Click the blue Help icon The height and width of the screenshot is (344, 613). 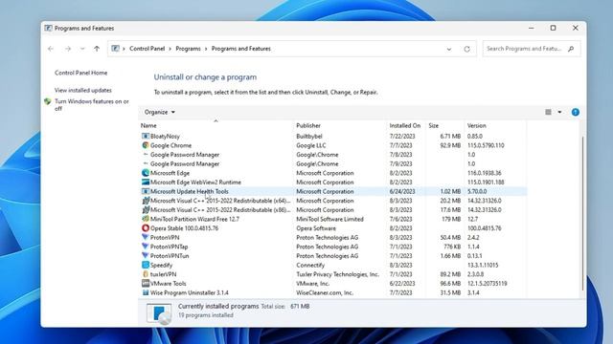click(x=575, y=113)
